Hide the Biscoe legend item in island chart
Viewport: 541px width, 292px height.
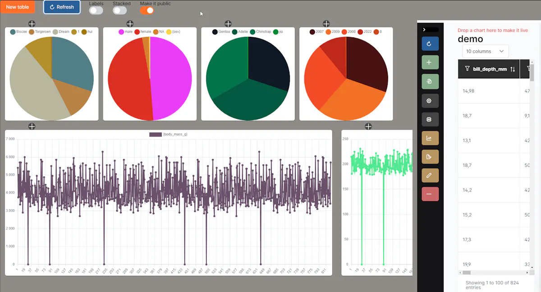point(18,31)
